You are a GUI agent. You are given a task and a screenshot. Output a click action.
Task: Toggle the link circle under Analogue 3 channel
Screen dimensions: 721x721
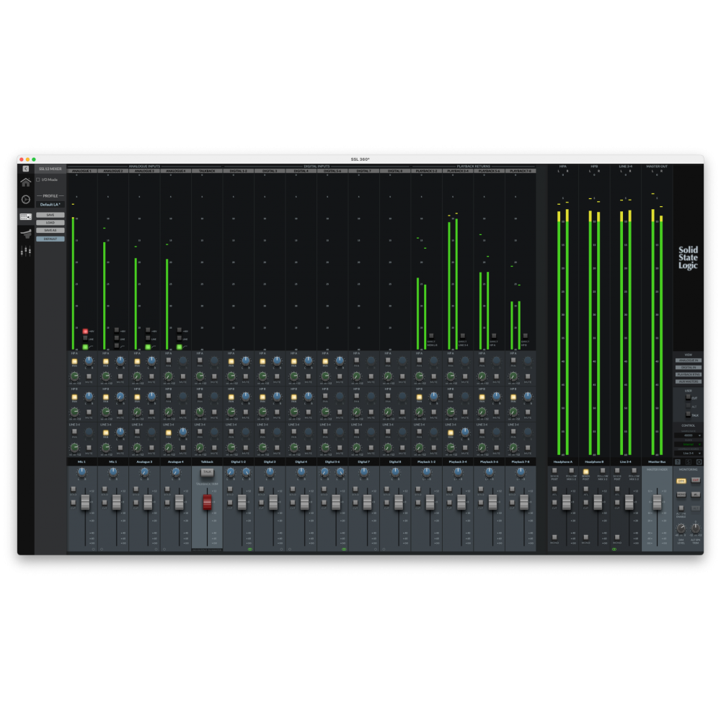(x=156, y=549)
